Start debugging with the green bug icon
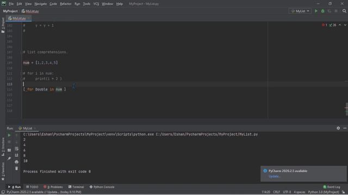The height and width of the screenshot is (195, 348). 322,11
